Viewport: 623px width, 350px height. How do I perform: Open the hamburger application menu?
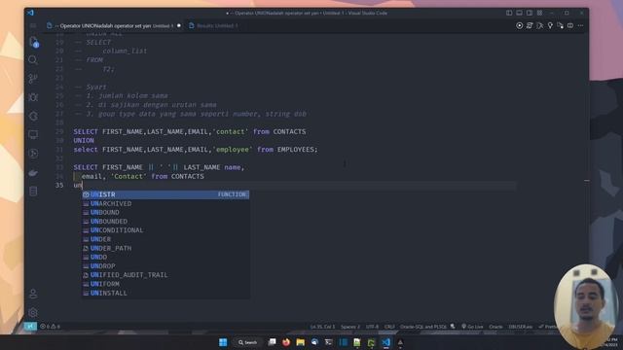(x=33, y=26)
